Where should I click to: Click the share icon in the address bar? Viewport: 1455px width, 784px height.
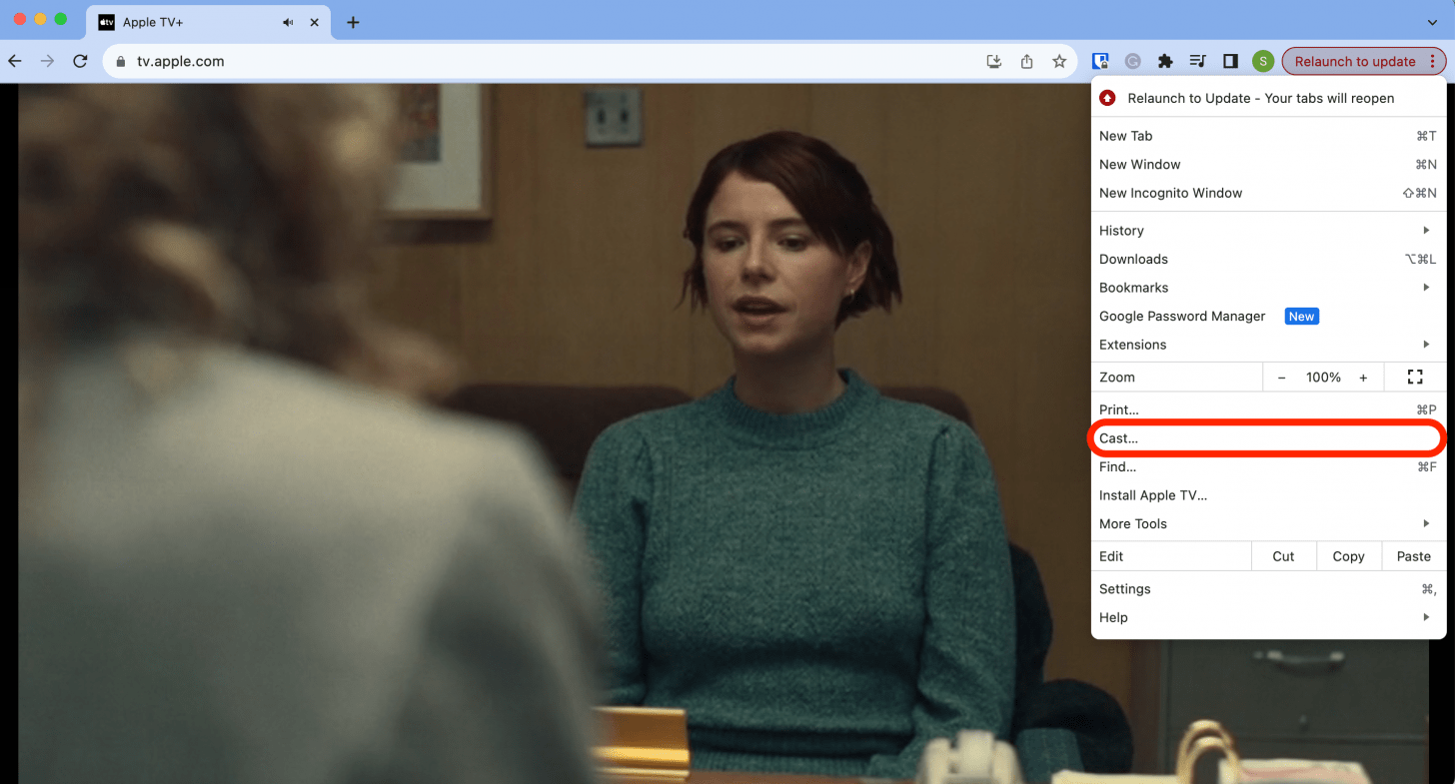pyautogui.click(x=1026, y=61)
